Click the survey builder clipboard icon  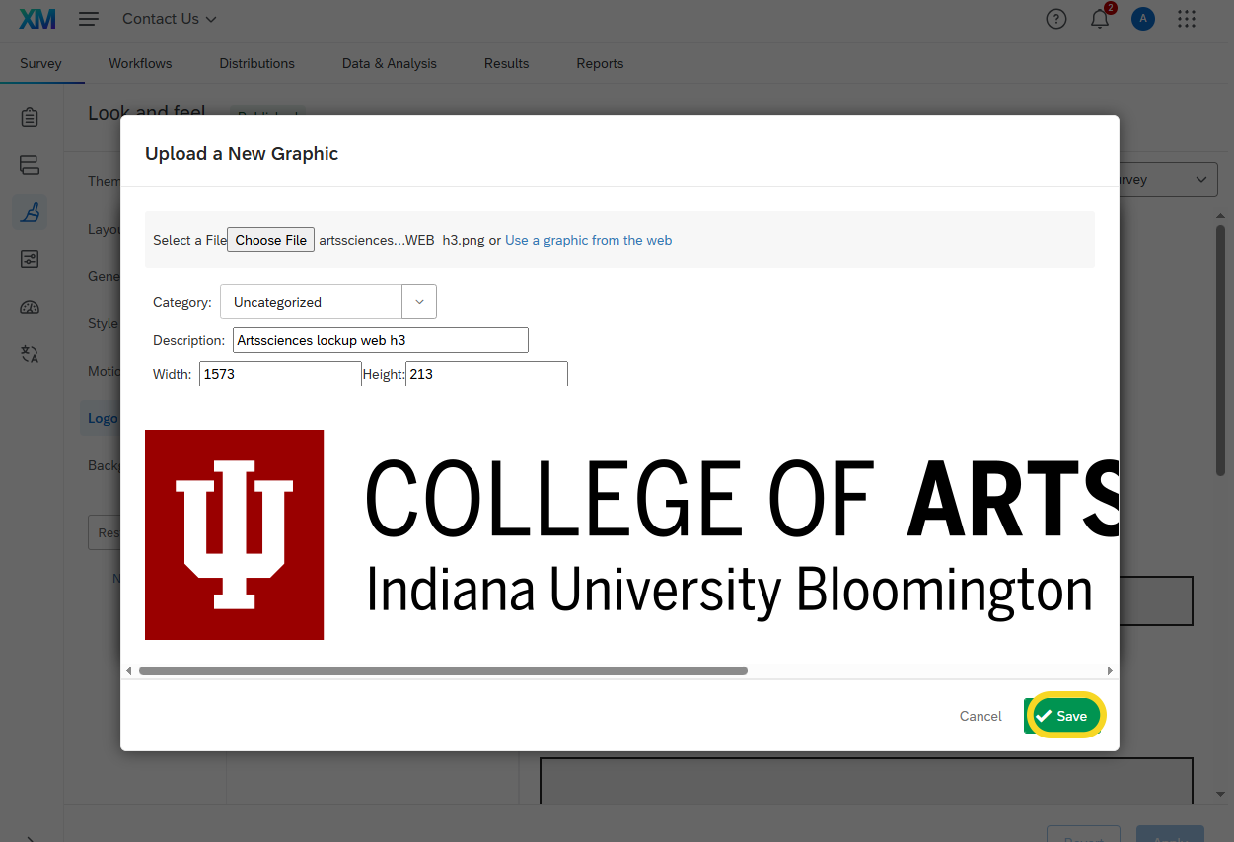30,118
